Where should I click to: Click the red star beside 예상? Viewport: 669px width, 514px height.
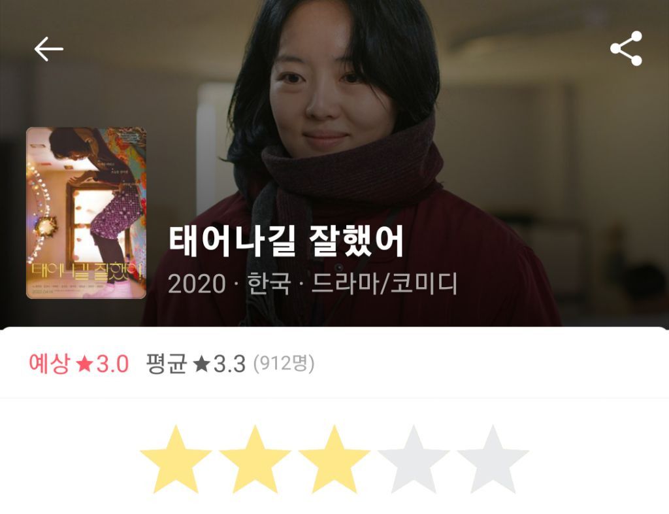[x=84, y=365]
